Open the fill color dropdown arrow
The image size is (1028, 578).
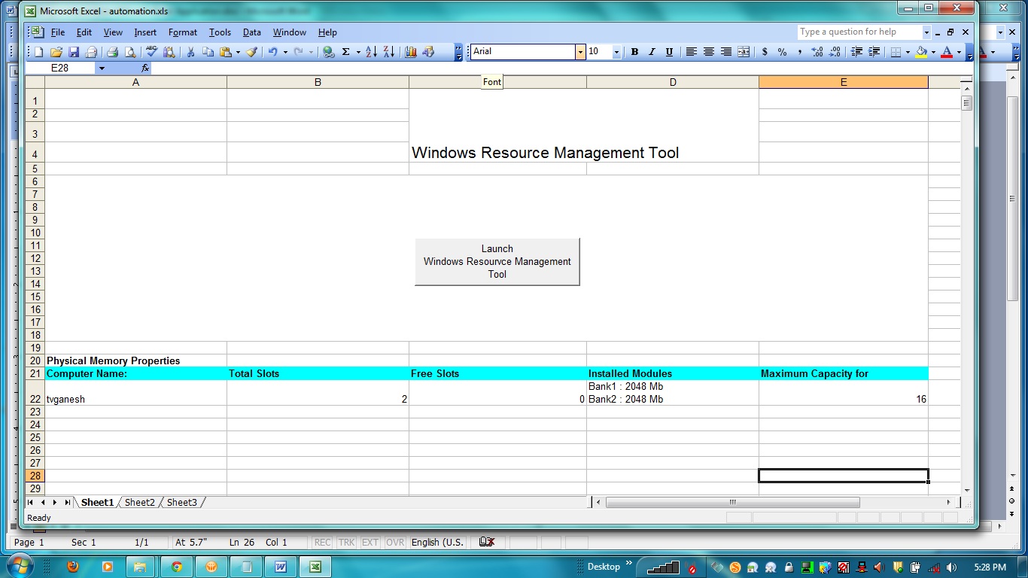pyautogui.click(x=932, y=51)
